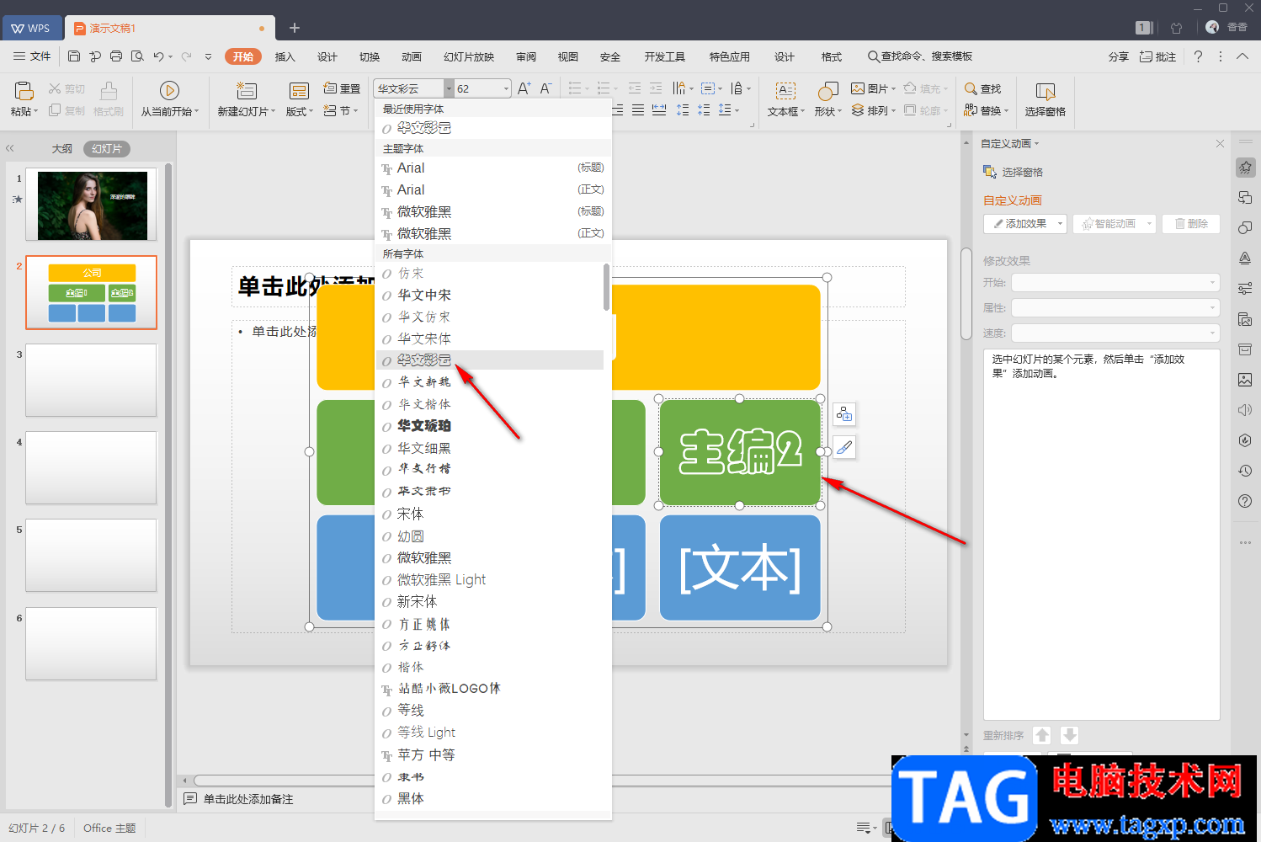Viewport: 1261px width, 842px height.
Task: Click the 删除 animation button
Action: (1191, 224)
